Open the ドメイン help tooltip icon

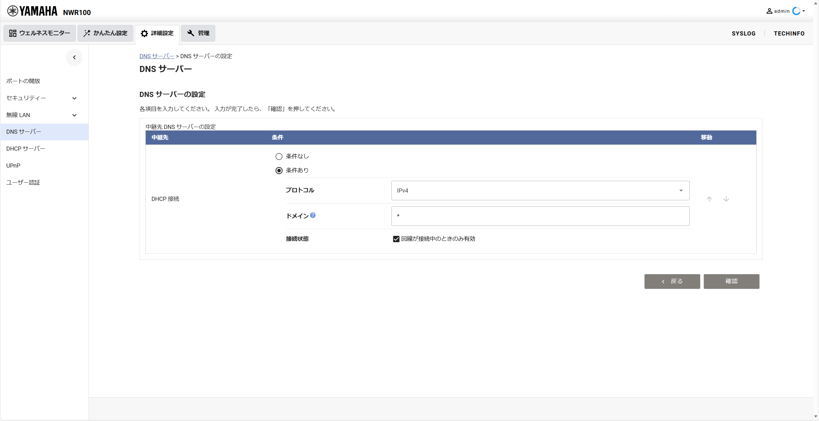tap(313, 215)
